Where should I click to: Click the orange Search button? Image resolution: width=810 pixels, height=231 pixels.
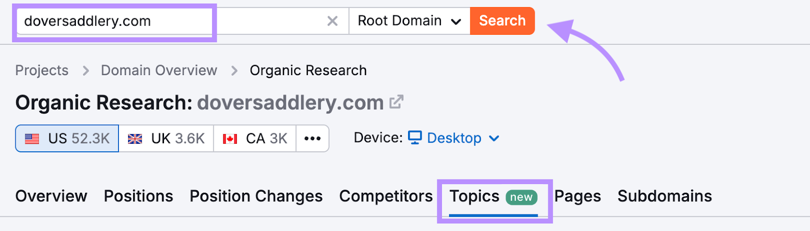(x=502, y=21)
